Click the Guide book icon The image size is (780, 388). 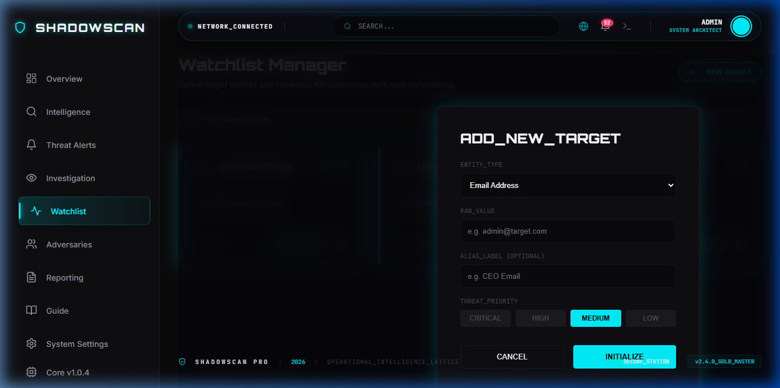coord(31,310)
